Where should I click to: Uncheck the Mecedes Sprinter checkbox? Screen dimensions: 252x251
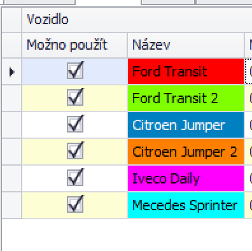click(x=75, y=204)
